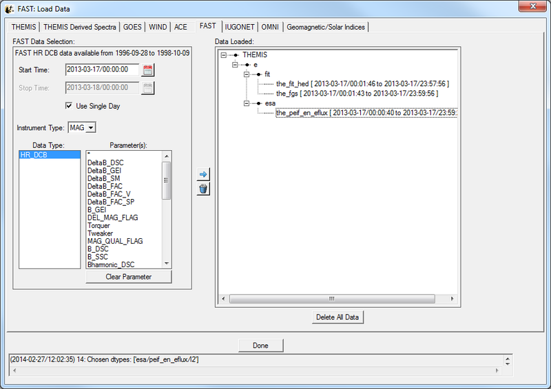The height and width of the screenshot is (389, 551).
Task: Click the blue arrow load data button
Action: pos(203,175)
